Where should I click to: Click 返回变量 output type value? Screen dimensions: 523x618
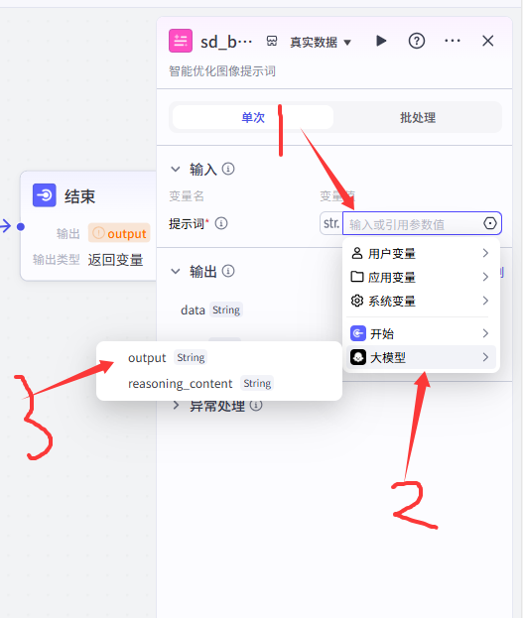(x=115, y=259)
